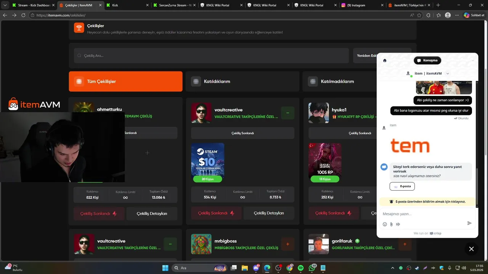The width and height of the screenshot is (488, 274).
Task: Click the gorilfaruk verified badge
Action: coord(357,241)
